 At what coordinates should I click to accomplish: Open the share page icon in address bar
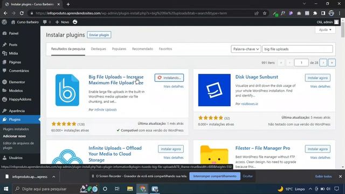(257, 13)
